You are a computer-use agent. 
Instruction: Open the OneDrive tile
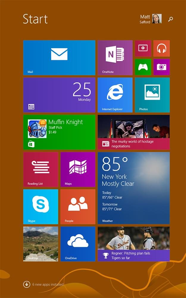click(78, 244)
